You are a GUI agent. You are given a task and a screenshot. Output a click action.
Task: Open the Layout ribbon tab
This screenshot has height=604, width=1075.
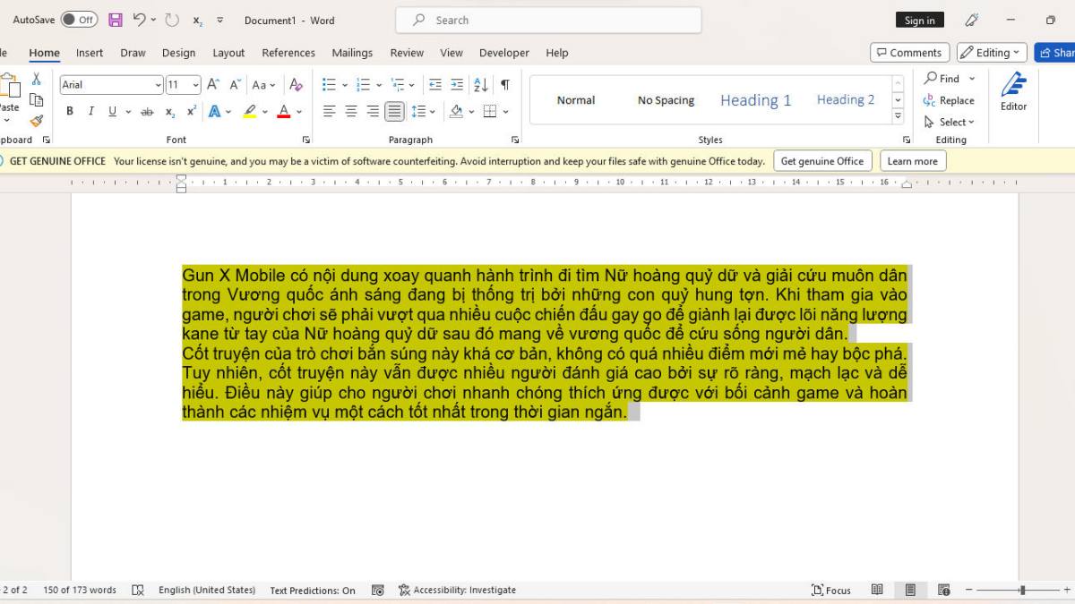(228, 53)
